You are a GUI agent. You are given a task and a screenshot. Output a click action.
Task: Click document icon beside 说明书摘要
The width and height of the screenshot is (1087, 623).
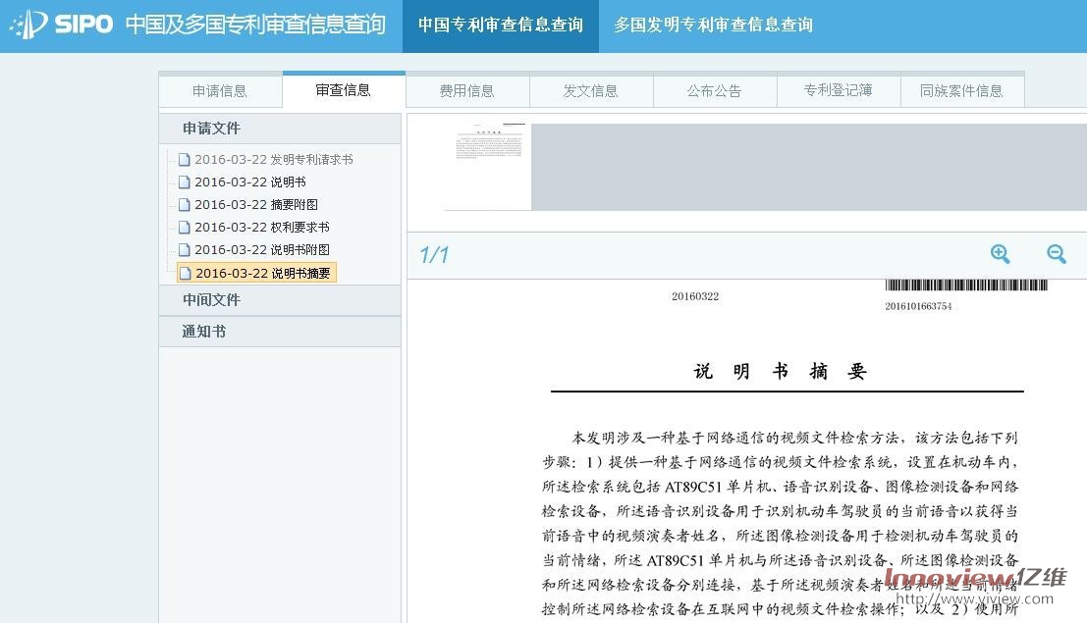185,274
